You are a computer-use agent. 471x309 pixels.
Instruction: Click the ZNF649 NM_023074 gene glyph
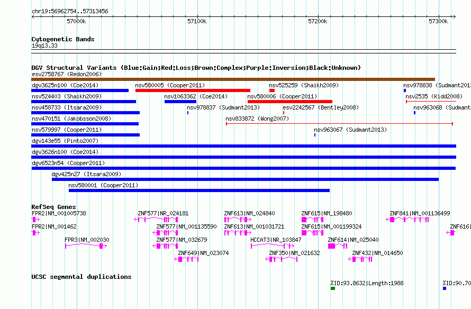pos(186,259)
